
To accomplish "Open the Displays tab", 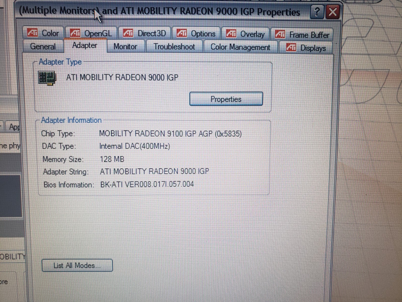I will (306, 48).
